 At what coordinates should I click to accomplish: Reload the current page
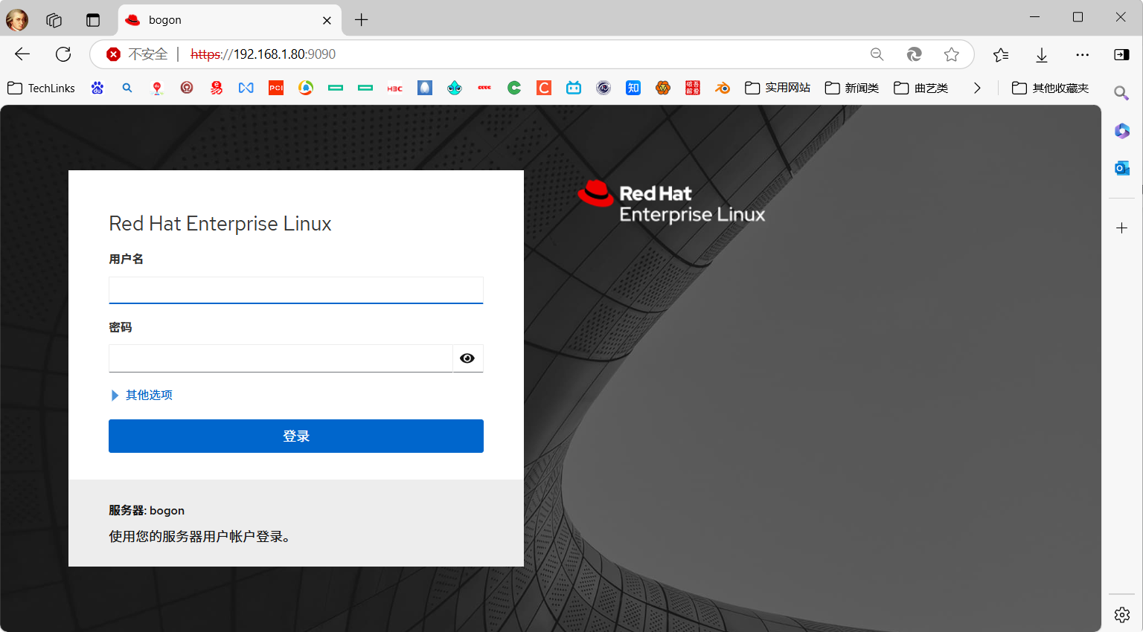pos(63,54)
